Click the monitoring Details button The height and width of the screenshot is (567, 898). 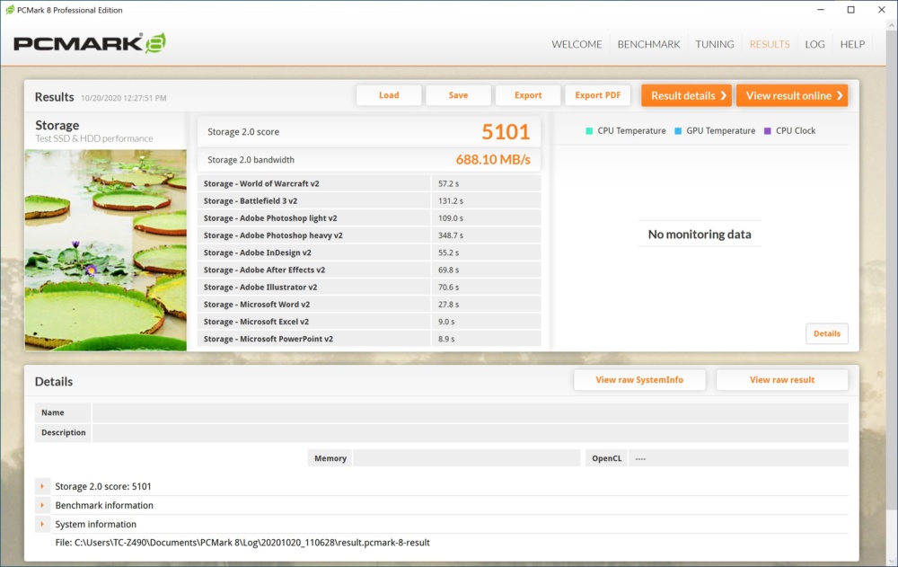pos(827,333)
